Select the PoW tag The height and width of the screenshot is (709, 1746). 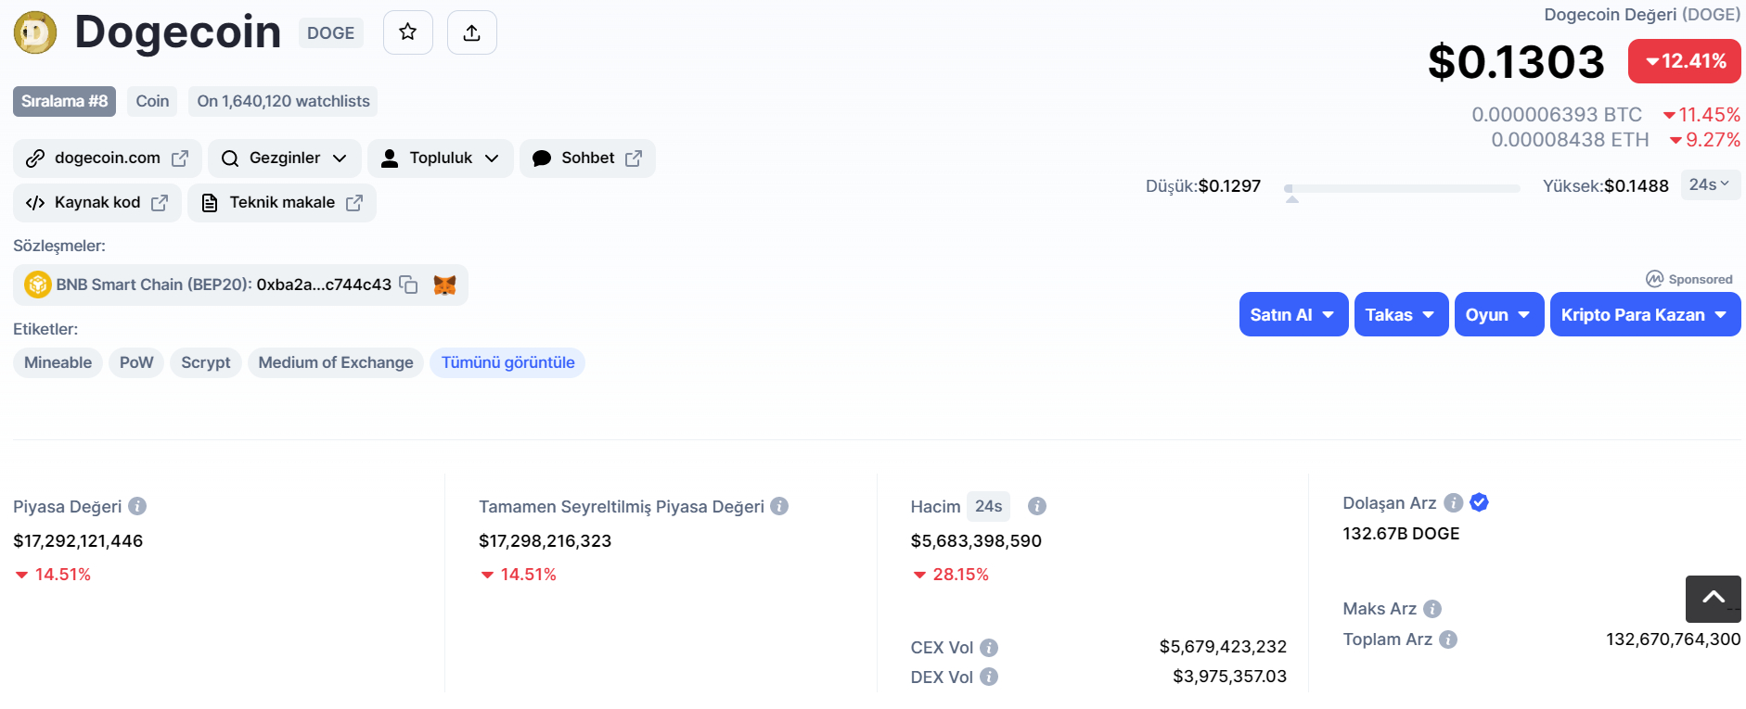136,362
